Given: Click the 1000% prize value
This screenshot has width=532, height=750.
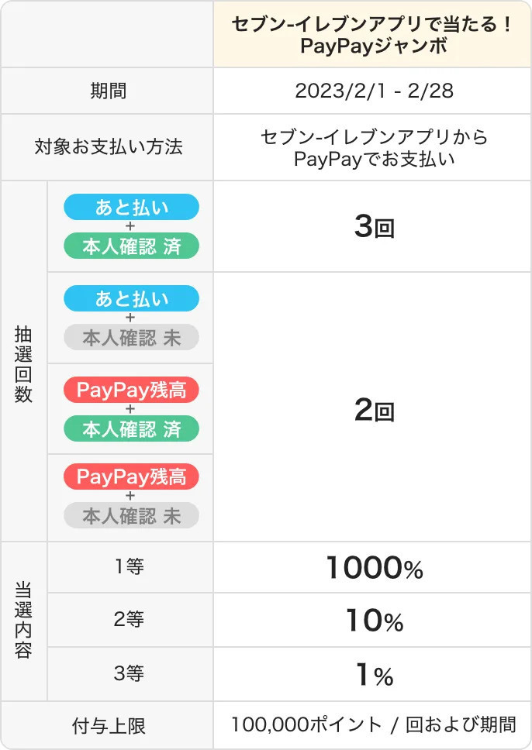Looking at the screenshot, I should (x=374, y=569).
